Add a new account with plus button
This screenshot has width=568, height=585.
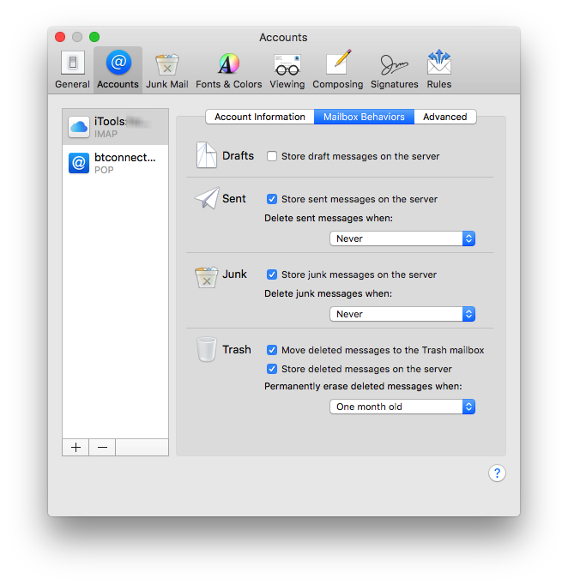point(76,448)
